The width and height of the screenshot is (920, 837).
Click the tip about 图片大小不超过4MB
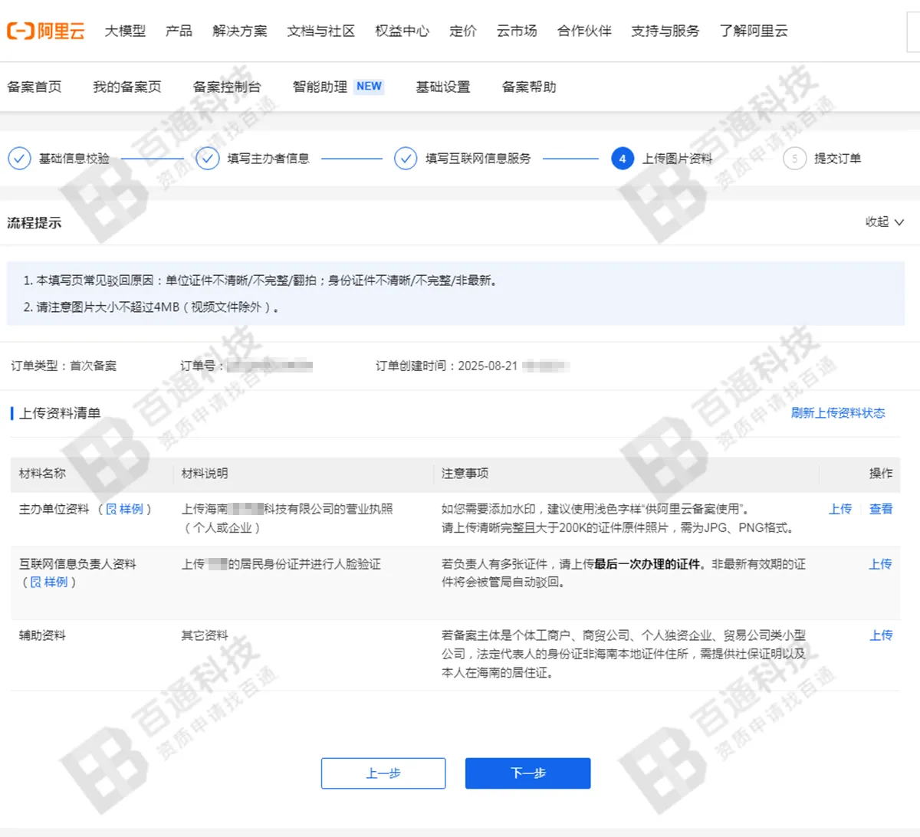151,307
